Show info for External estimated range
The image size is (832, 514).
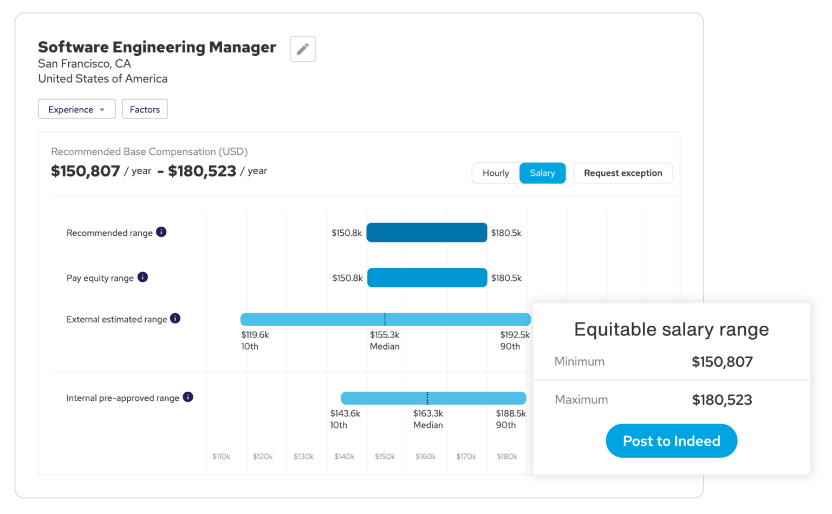[x=175, y=318]
